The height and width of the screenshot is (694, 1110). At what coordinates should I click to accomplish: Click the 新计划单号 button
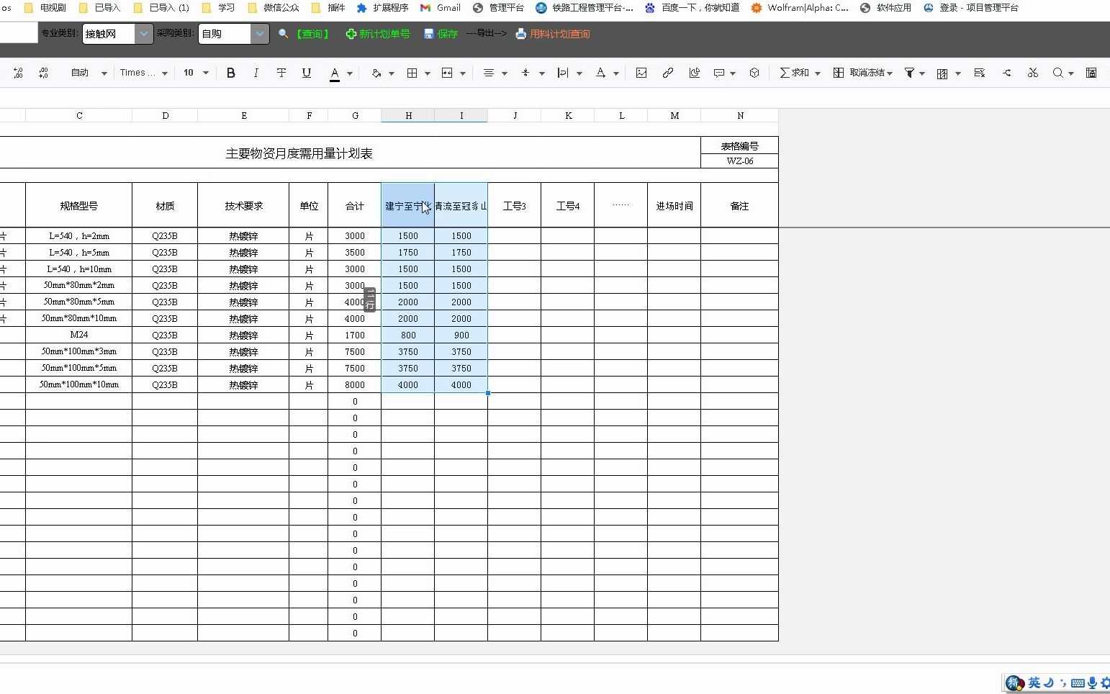coord(378,34)
